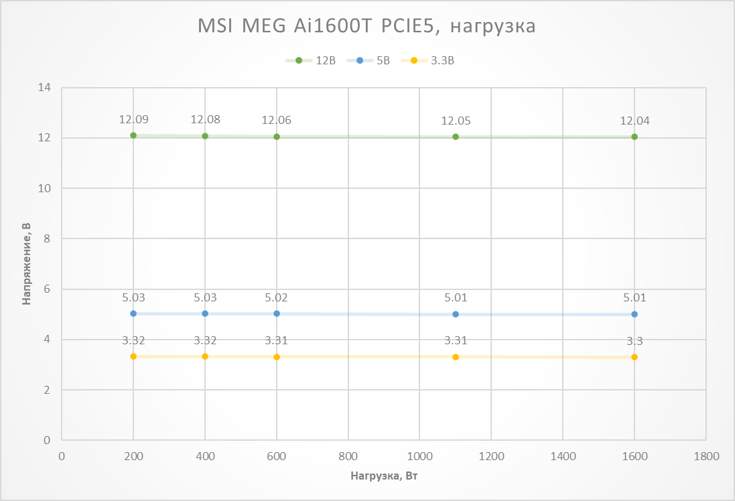The height and width of the screenshot is (501, 735).
Task: Select the blue 5В point at 200 Вт
Action: (x=133, y=313)
